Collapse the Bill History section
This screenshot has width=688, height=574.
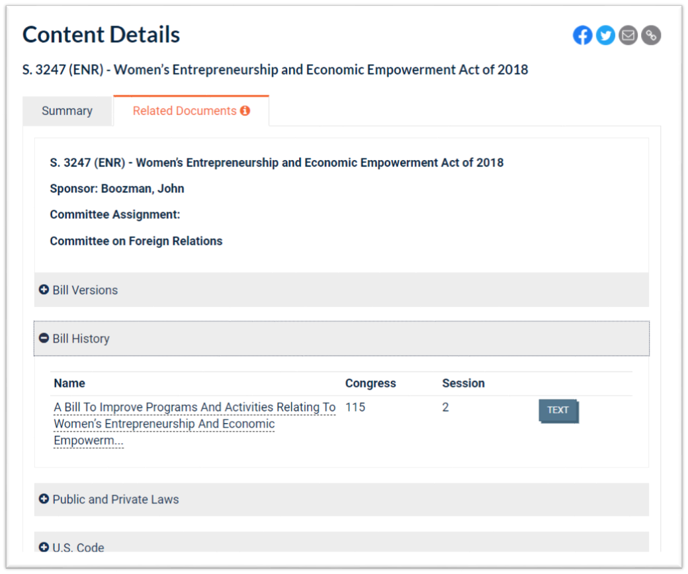(x=81, y=339)
